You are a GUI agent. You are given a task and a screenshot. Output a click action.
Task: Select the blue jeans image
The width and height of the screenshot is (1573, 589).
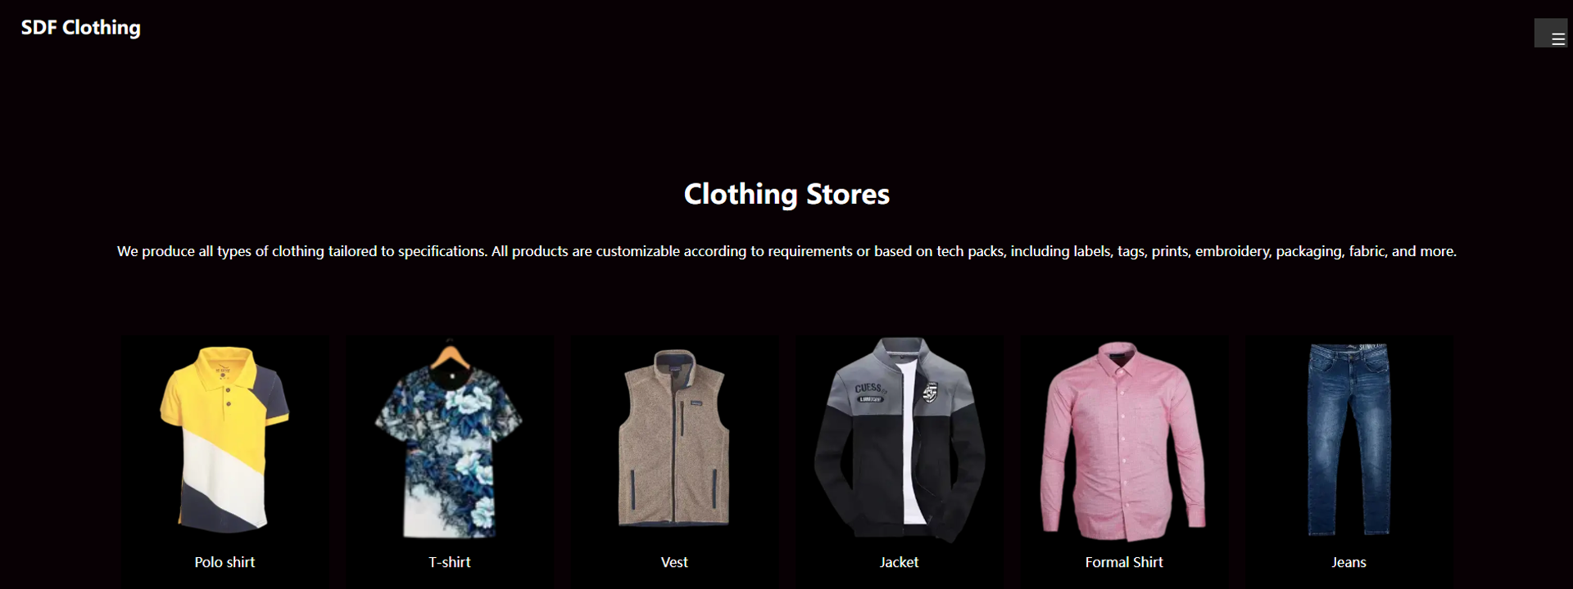tap(1349, 440)
